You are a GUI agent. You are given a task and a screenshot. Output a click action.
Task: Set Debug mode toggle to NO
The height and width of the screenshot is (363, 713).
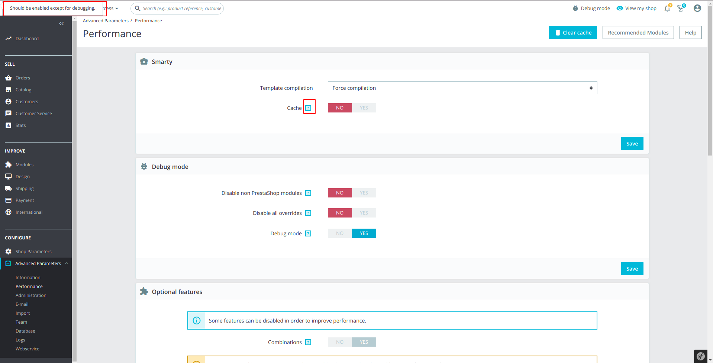[340, 233]
